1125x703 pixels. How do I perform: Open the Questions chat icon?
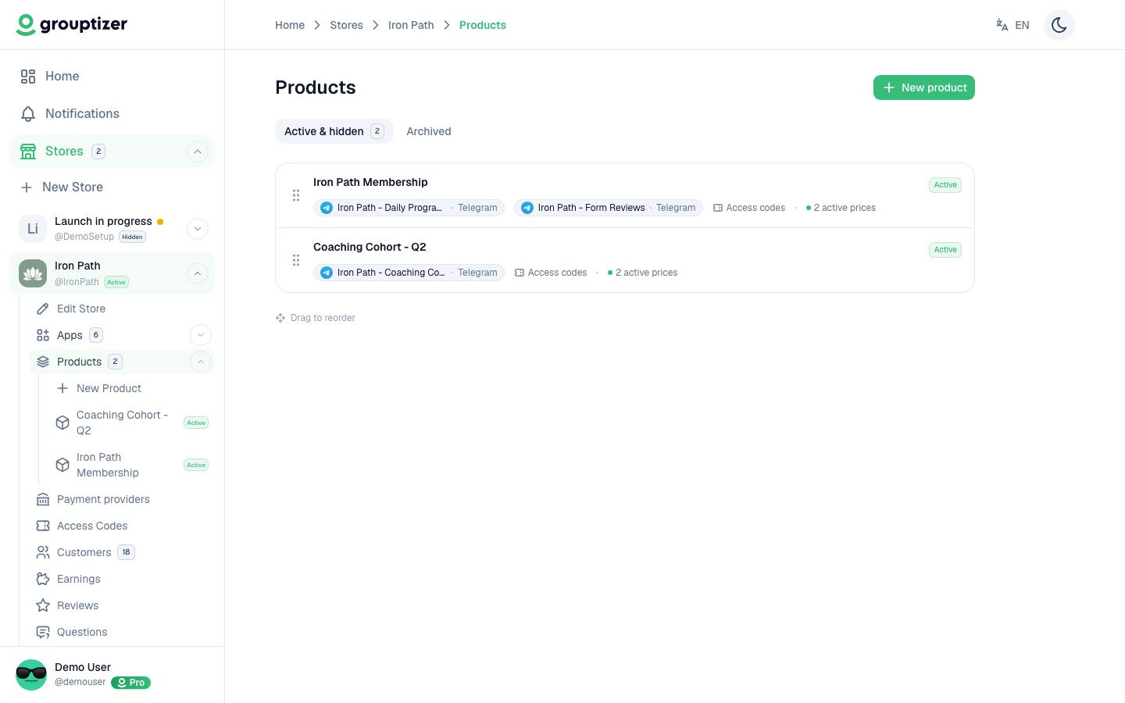click(x=43, y=632)
